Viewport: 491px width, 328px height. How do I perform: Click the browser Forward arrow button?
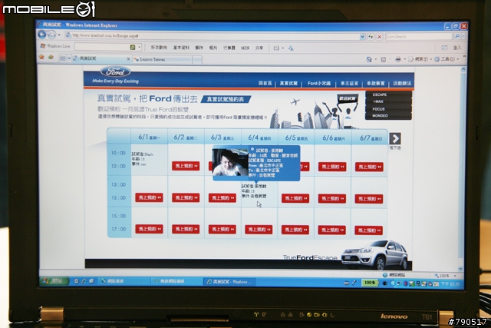51,34
